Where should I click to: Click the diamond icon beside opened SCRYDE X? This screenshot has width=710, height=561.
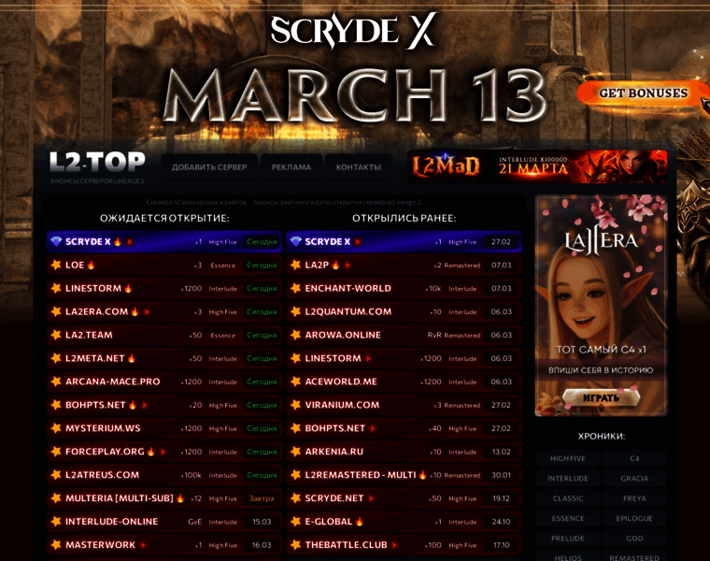(x=296, y=241)
